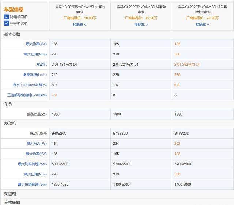Click 最大扭矩(N·m) label under 基本参数
This screenshot has height=205, width=234.
coord(35,54)
